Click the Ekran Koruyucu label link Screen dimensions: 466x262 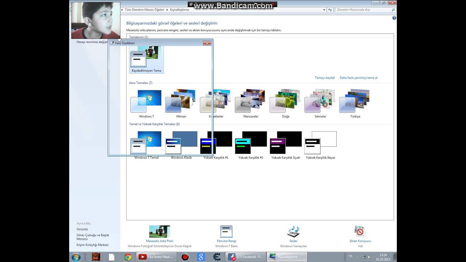360,241
